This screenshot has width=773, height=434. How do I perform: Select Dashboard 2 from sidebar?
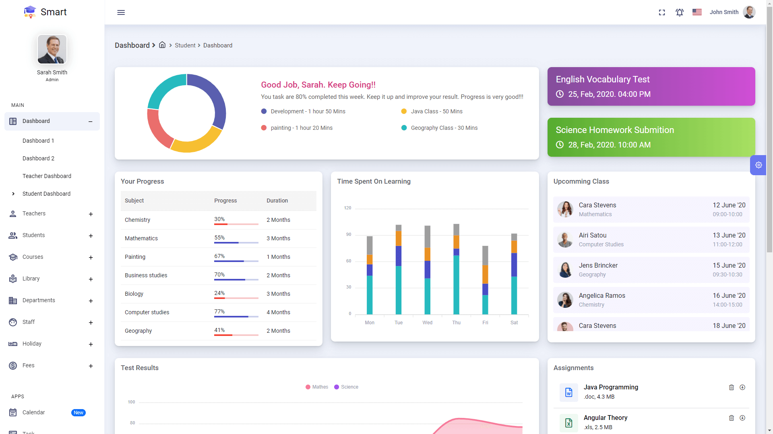[x=38, y=158]
